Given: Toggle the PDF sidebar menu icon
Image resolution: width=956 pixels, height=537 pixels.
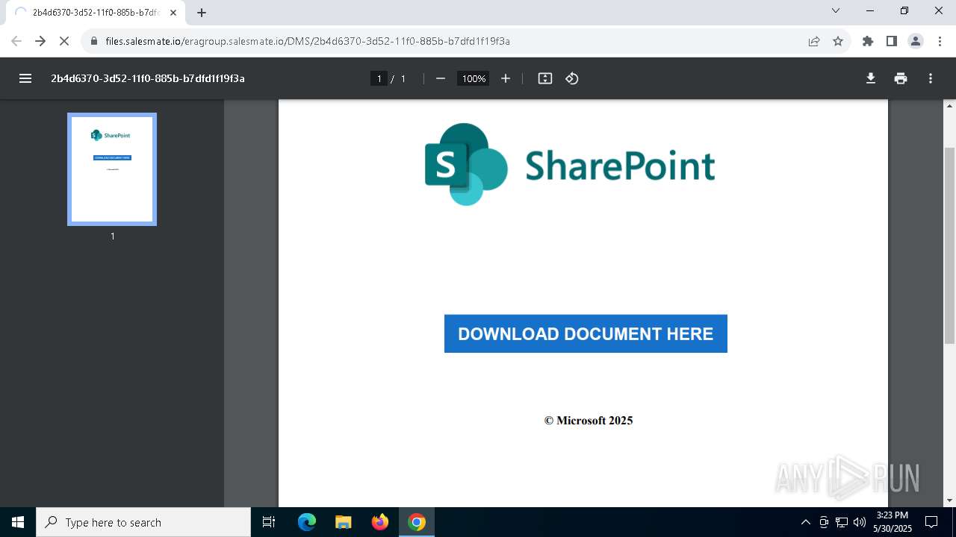Looking at the screenshot, I should (25, 78).
